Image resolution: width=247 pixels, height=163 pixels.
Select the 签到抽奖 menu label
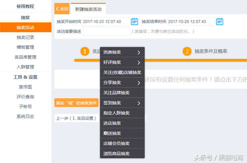click(112, 103)
